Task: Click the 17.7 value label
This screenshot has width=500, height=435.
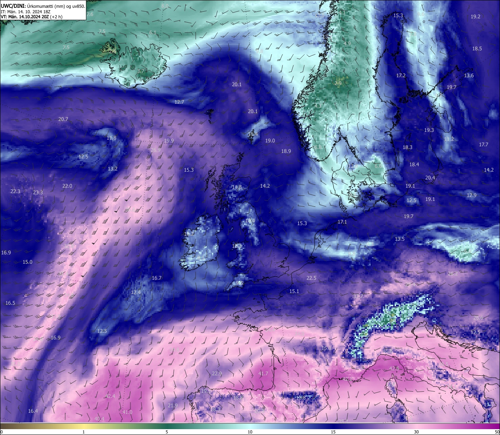Action: click(x=483, y=144)
